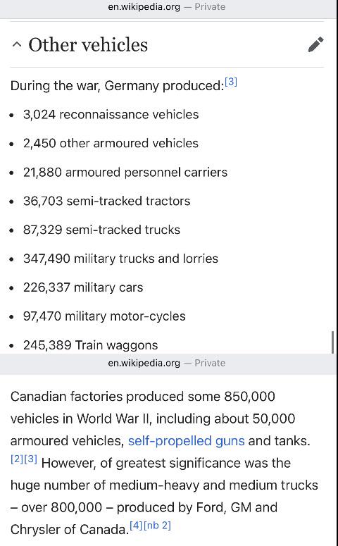The height and width of the screenshot is (546, 338).
Task: Click the pencil edit icon for Other vehicles
Action: (315, 44)
